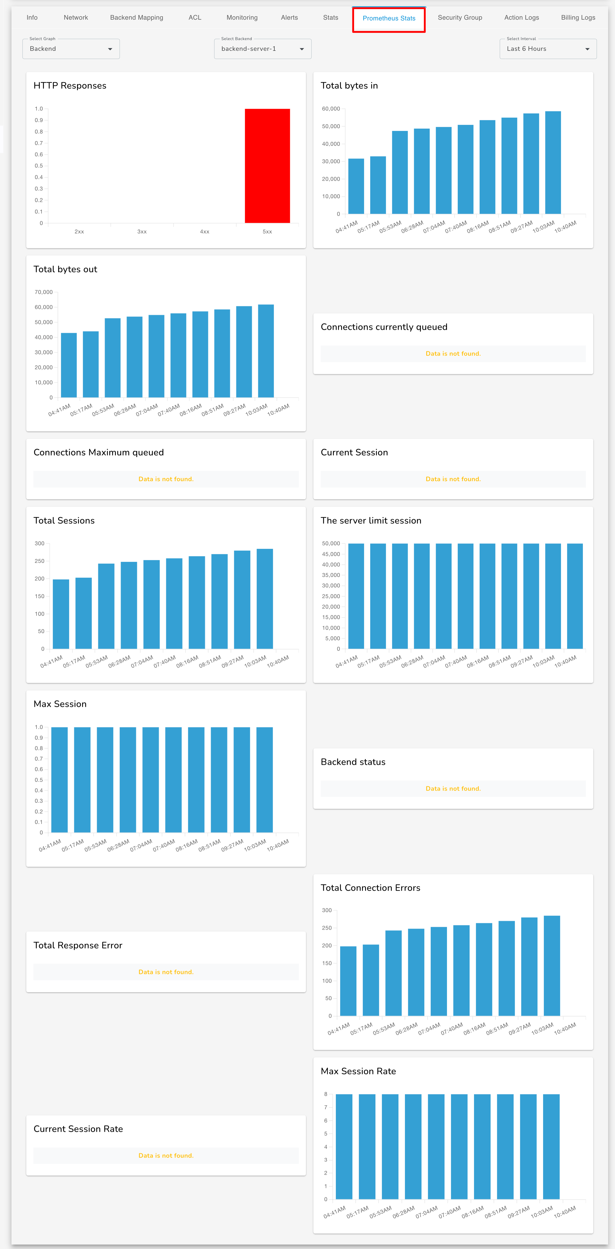Click the red 5xx bar in HTTP Responses

(x=267, y=165)
